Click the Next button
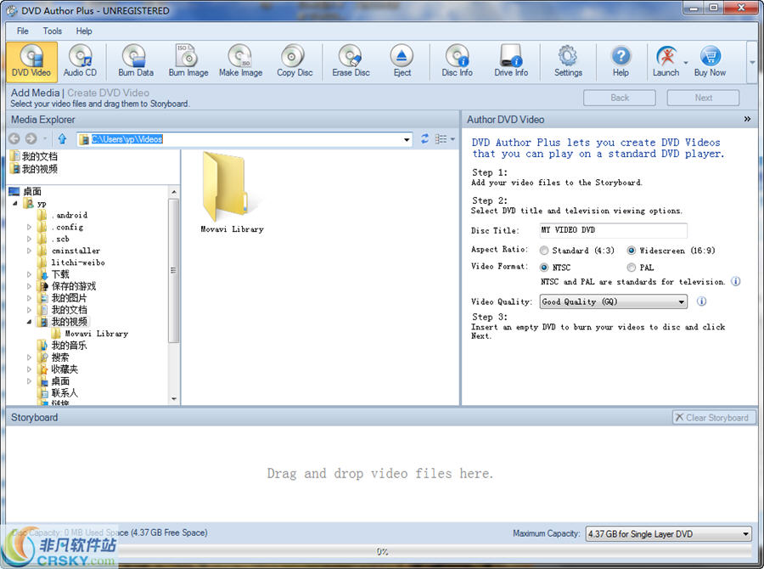764x569 pixels. 702,97
